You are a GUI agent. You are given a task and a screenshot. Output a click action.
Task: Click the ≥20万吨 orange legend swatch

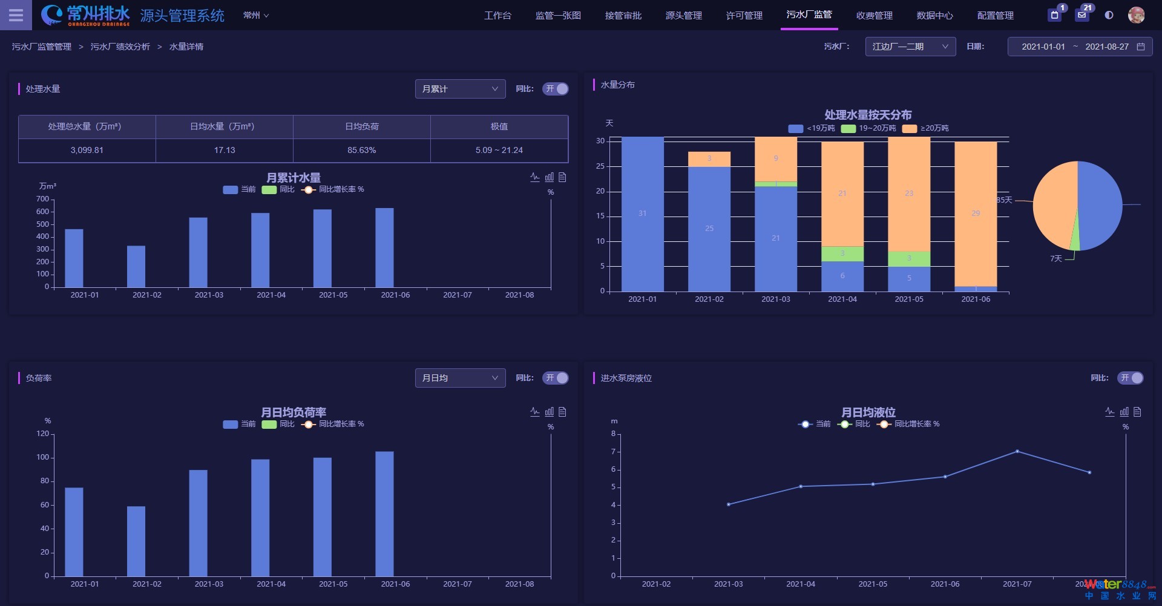pos(909,128)
